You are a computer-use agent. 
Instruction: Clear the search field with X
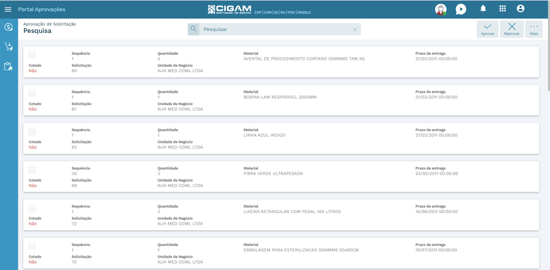355,30
